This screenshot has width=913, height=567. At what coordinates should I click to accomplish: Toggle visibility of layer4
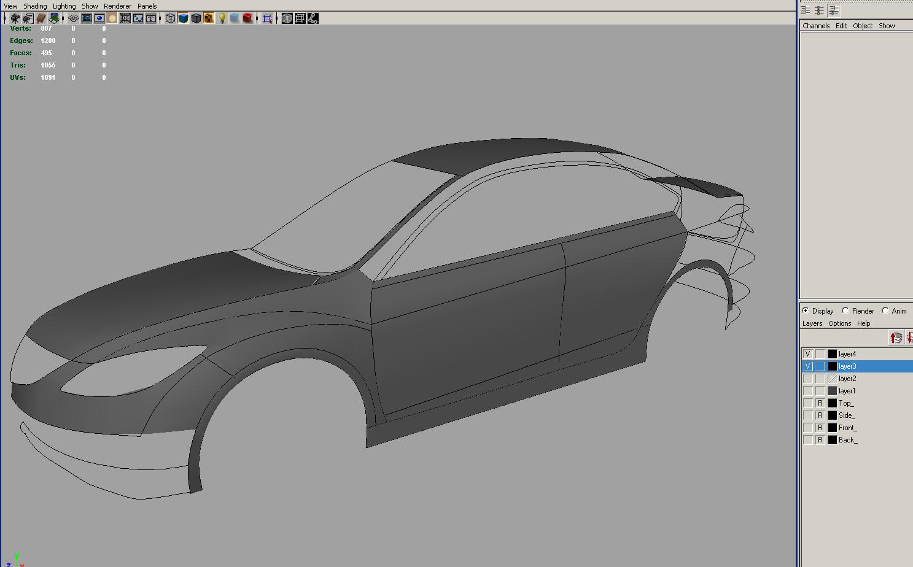[x=807, y=353]
